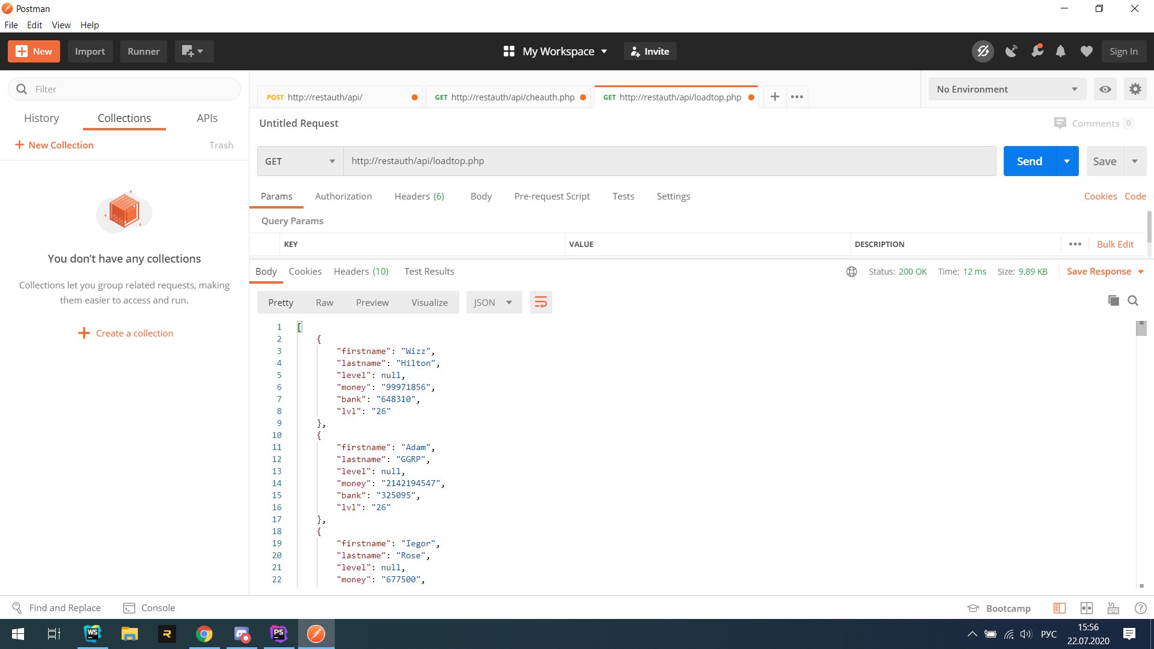Open the JSON format dropdown

click(493, 302)
